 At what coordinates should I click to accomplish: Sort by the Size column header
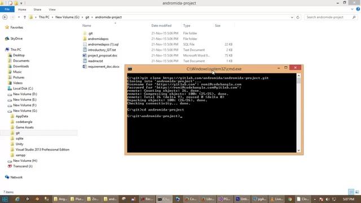pos(218,26)
